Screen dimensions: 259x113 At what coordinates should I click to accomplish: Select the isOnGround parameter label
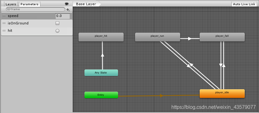tap(18, 23)
